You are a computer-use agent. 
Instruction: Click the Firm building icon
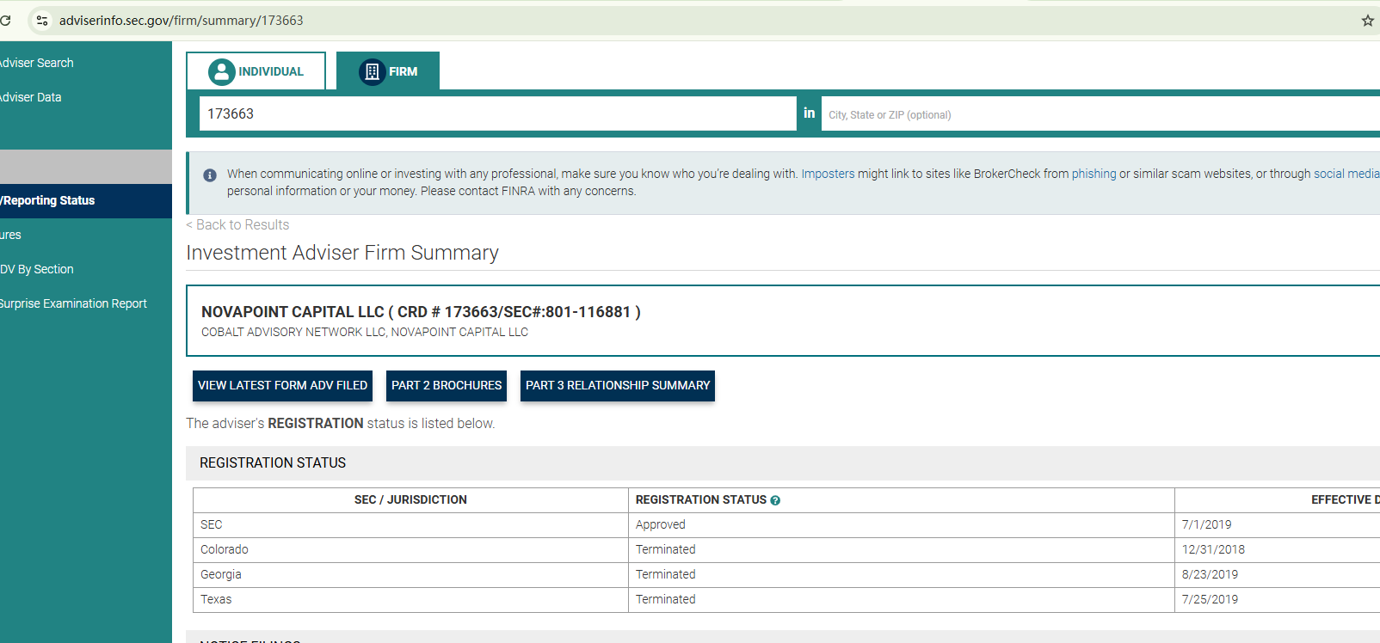372,71
